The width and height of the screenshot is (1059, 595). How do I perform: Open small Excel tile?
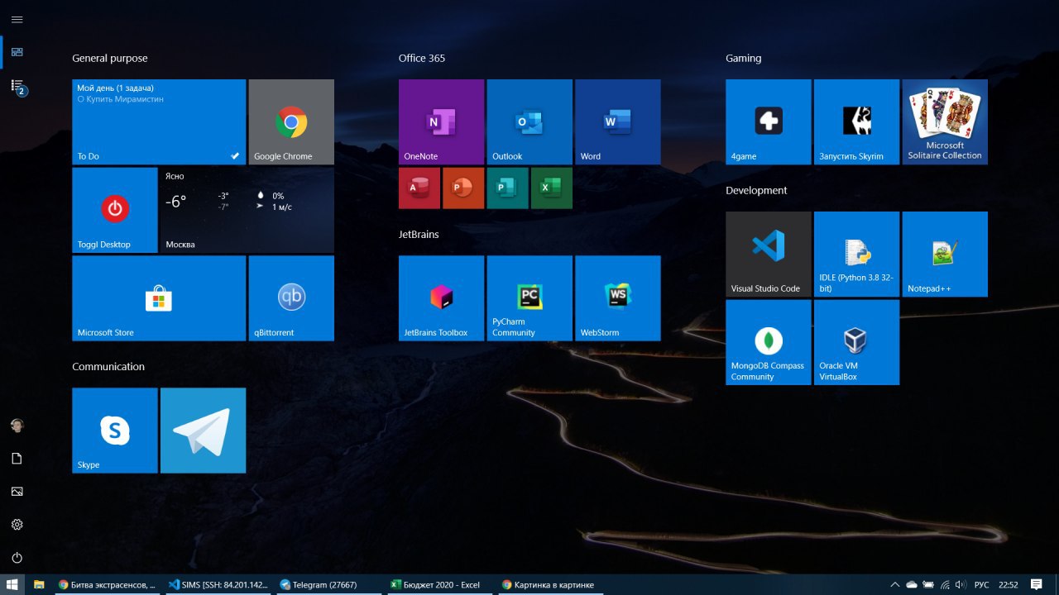pos(552,188)
